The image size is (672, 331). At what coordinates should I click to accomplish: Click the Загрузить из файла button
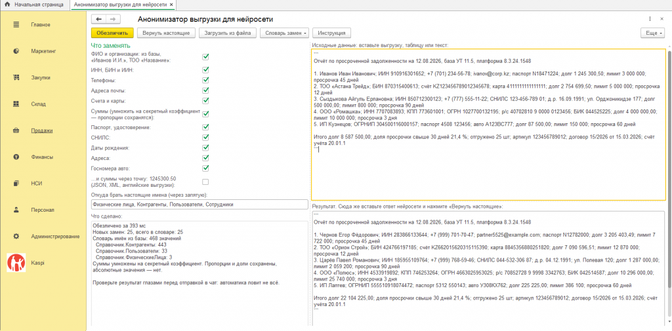(x=228, y=33)
